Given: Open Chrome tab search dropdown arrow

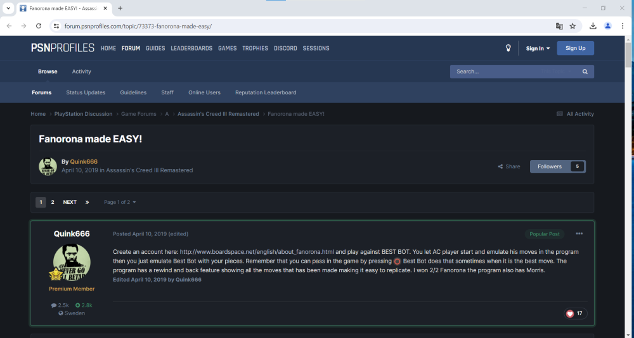Looking at the screenshot, I should [9, 8].
